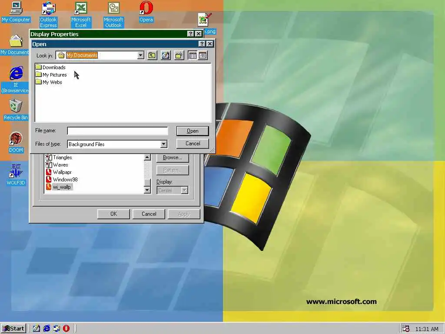This screenshot has height=334, width=445.
Task: Click the View Desktop icon in Open dialog
Action: 166,55
